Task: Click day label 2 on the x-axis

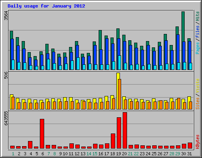Action: (x=19, y=154)
